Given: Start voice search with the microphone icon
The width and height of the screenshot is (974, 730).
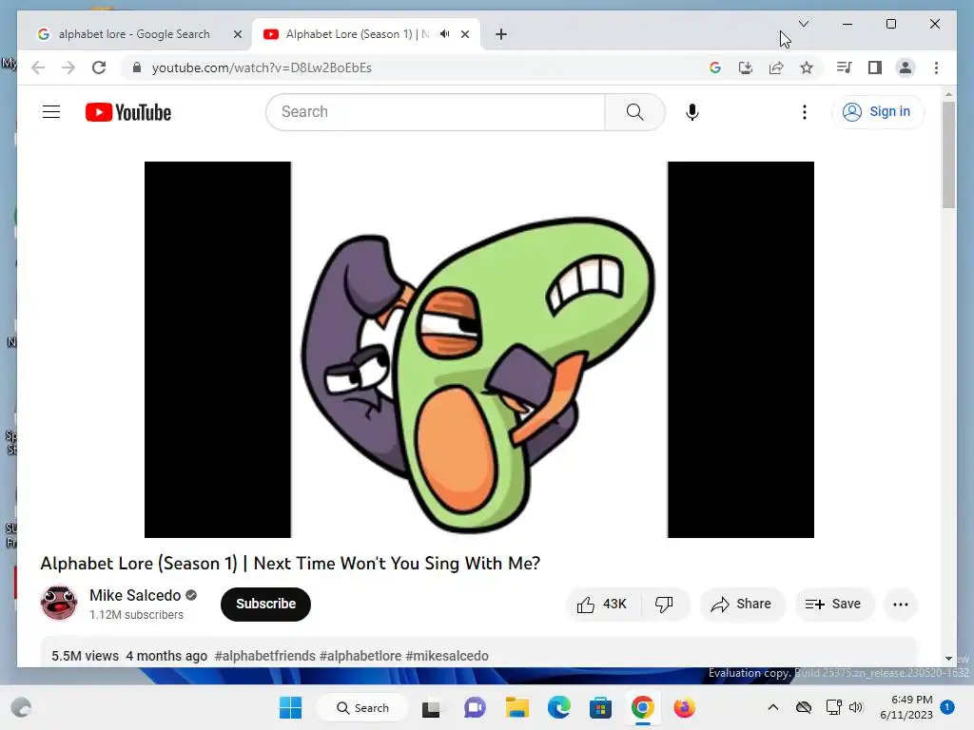Looking at the screenshot, I should tap(692, 112).
